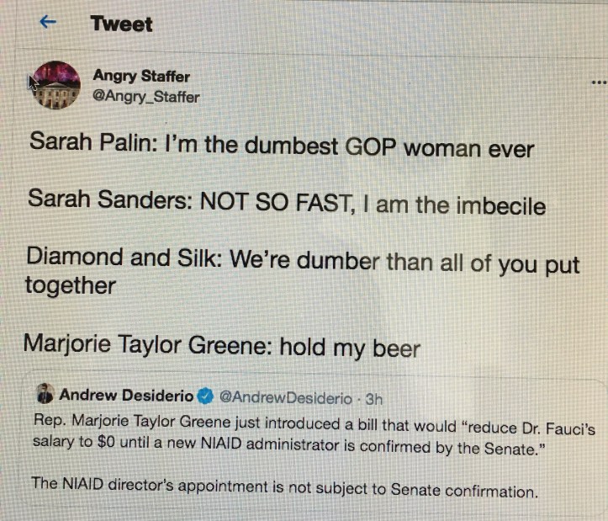Open the @Angry_Staffer handle link
Image resolution: width=608 pixels, height=521 pixels.
pos(145,97)
